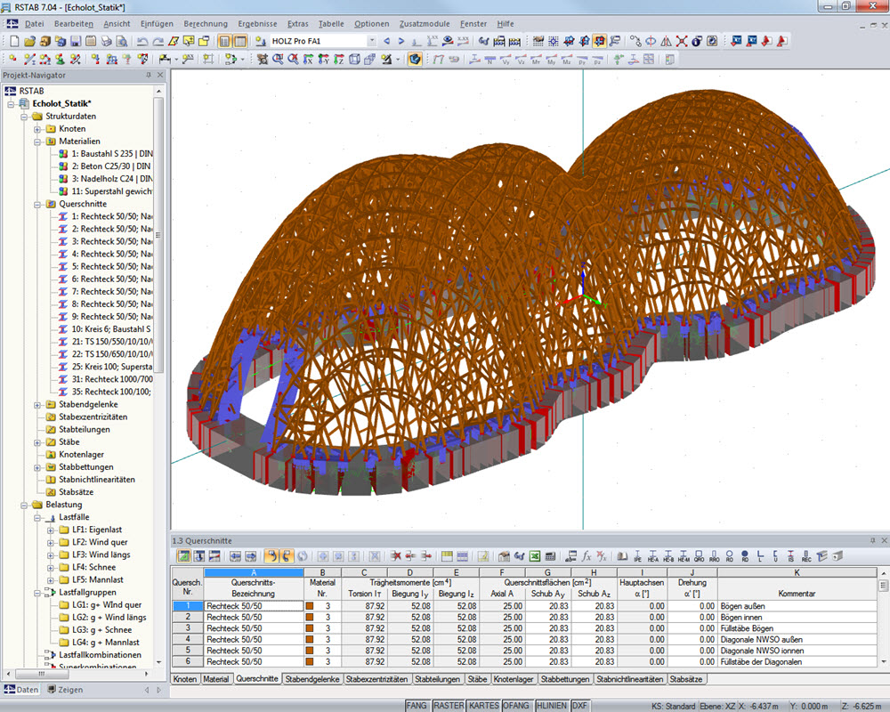This screenshot has width=890, height=712.
Task: Select Stabexzentrizitäten in the project navigator
Action: 93,417
